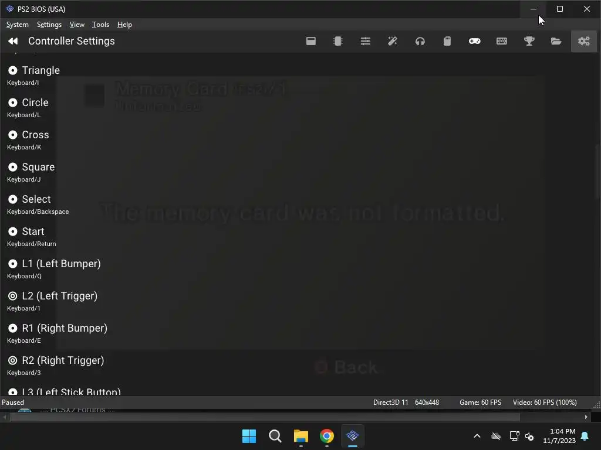Open the Settings menu
The height and width of the screenshot is (450, 601).
point(49,25)
